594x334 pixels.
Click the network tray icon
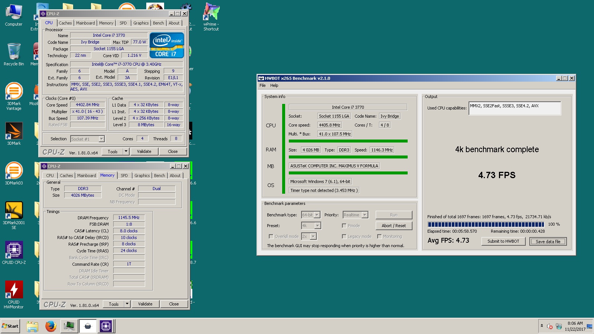point(559,327)
